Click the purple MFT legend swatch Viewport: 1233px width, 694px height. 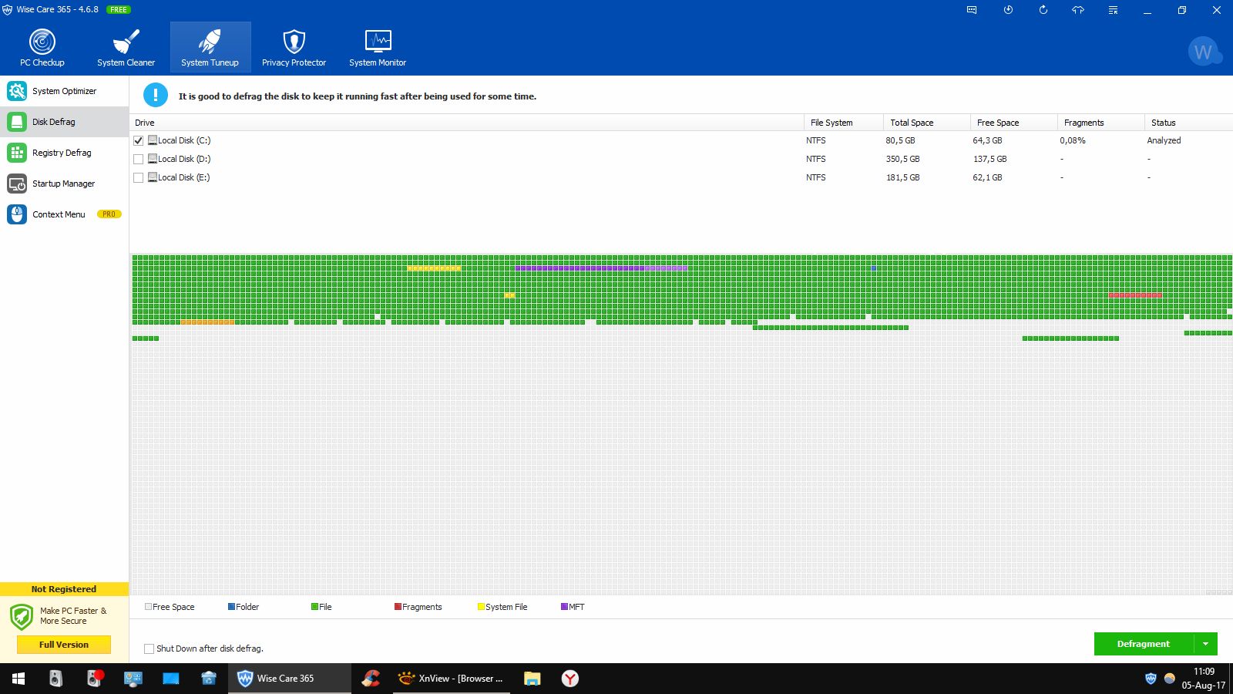click(564, 607)
